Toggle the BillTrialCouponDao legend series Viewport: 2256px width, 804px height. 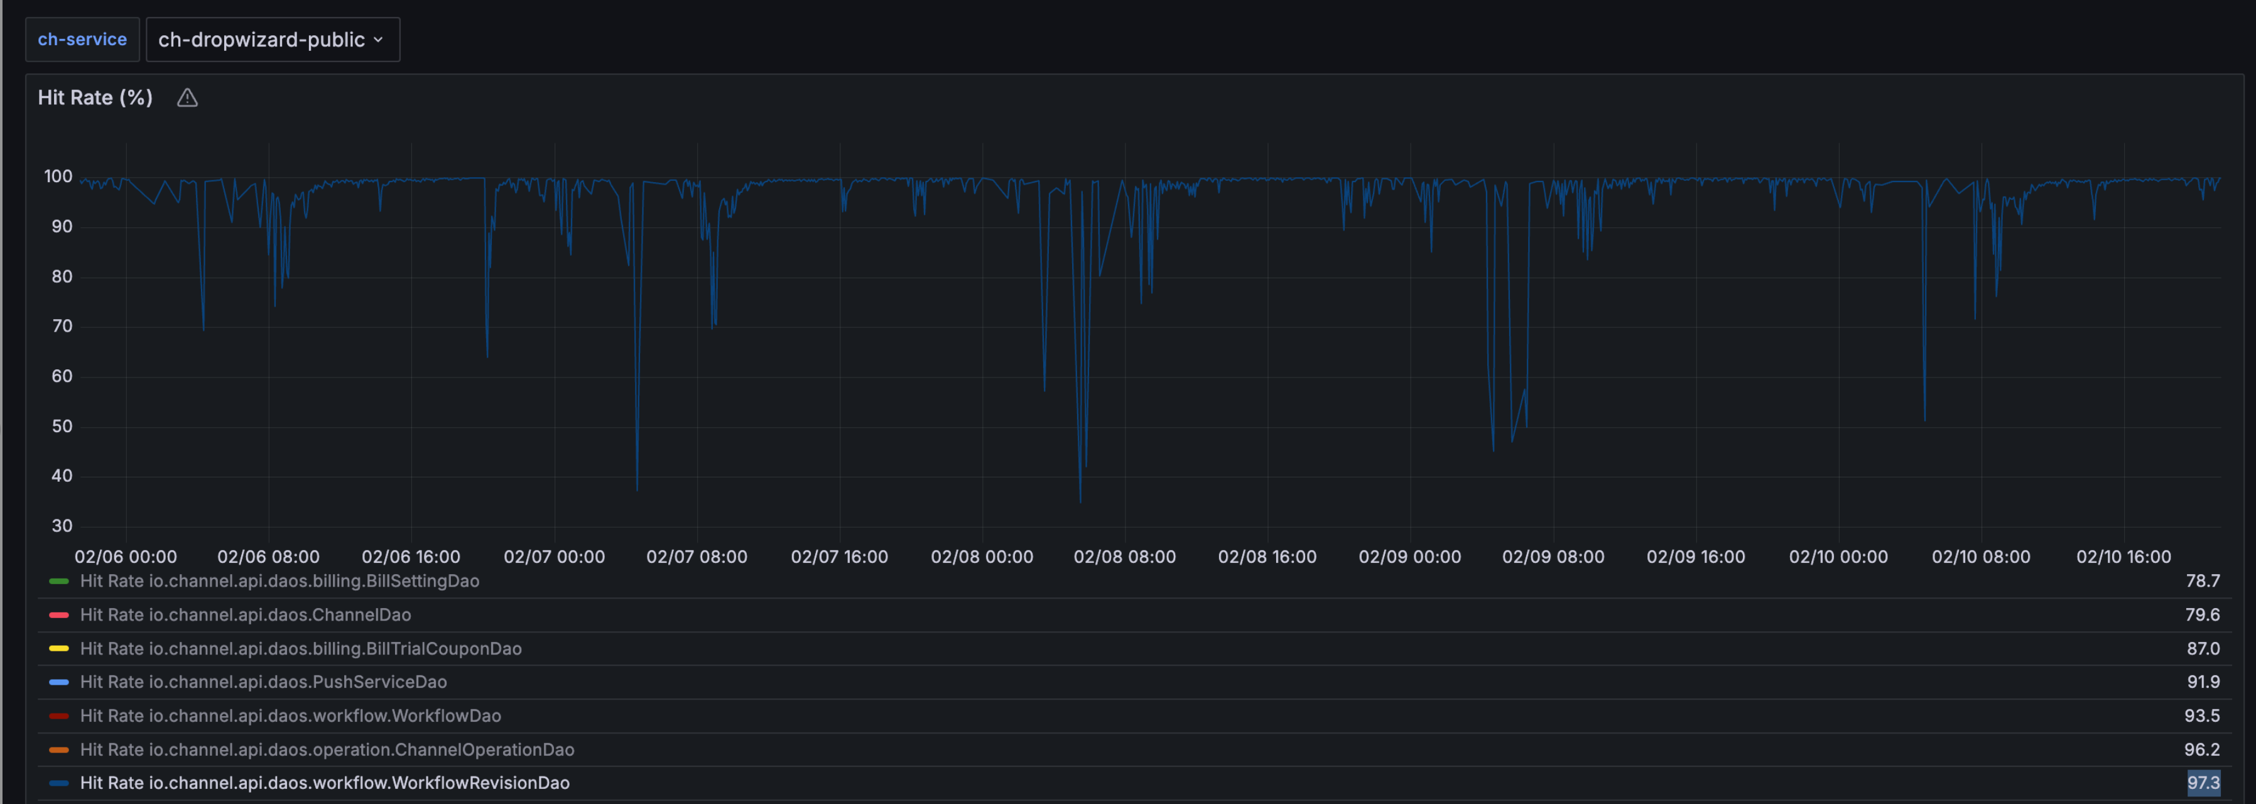click(x=300, y=649)
